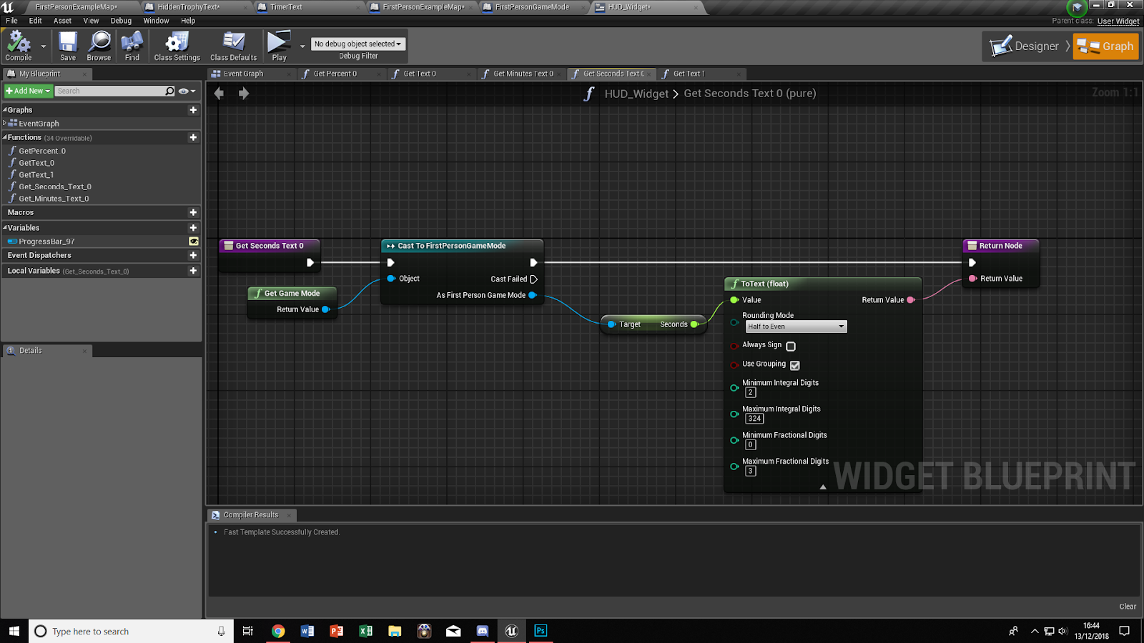Screen dimensions: 1144x643
Task: Go back with the left navigation arrow
Action: [x=219, y=94]
